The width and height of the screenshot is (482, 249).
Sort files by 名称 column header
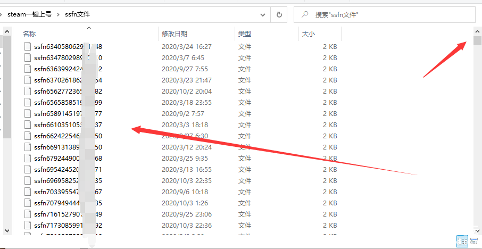(29, 34)
